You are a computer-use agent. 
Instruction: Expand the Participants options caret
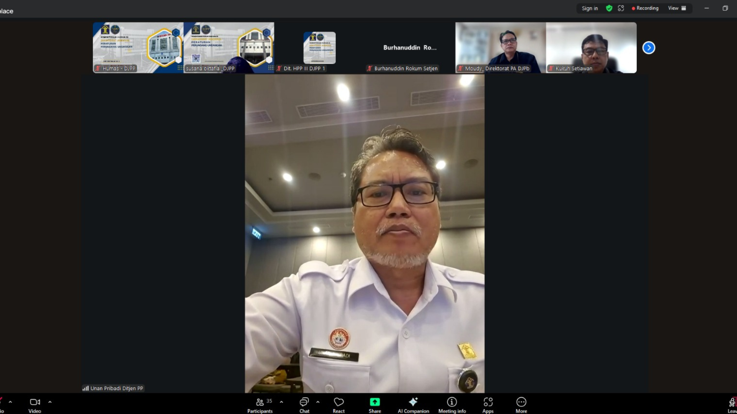tap(281, 402)
